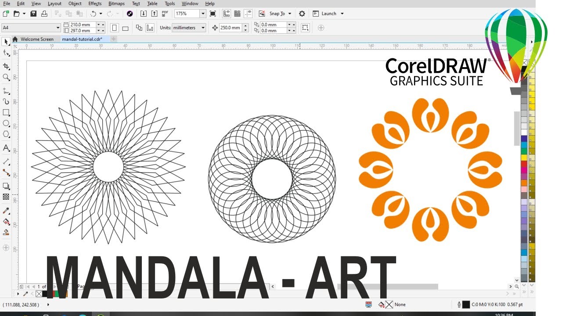Click the New document icon
This screenshot has height=316, width=562.
pos(6,14)
